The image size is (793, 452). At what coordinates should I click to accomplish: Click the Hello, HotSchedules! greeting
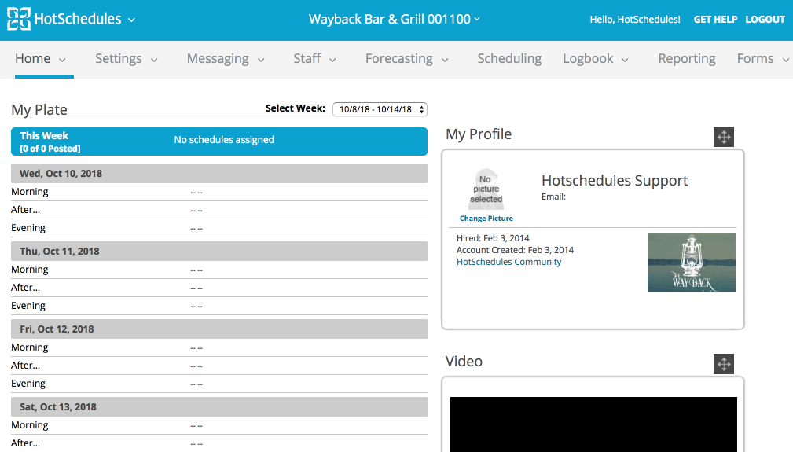[x=635, y=19]
